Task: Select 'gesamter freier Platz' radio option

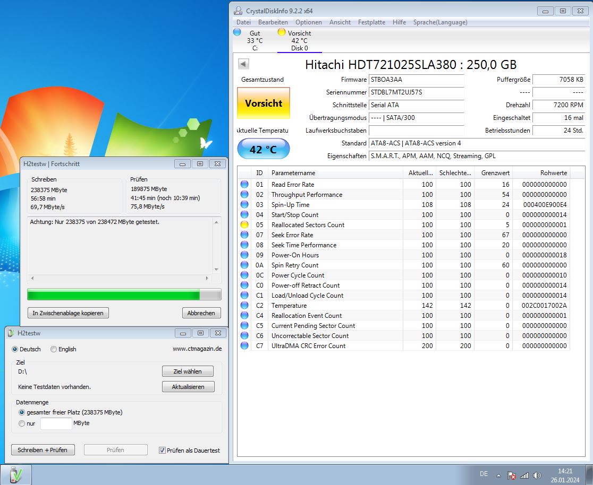Action: 22,412
